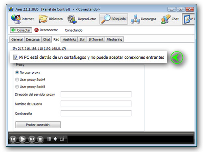Click the Nombre de usuario field
Screen dimensions: 203x152
tap(96, 104)
